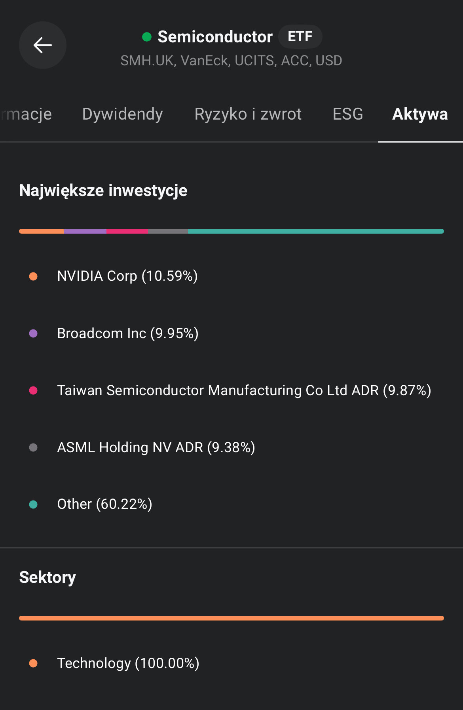The height and width of the screenshot is (710, 463).
Task: Click the gray ASML Holding legend dot
Action: coord(33,447)
